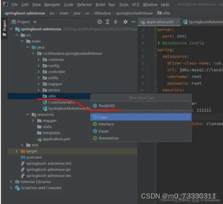
Task: Open the Project view dropdown arrow
Action: pyautogui.click(x=35, y=22)
